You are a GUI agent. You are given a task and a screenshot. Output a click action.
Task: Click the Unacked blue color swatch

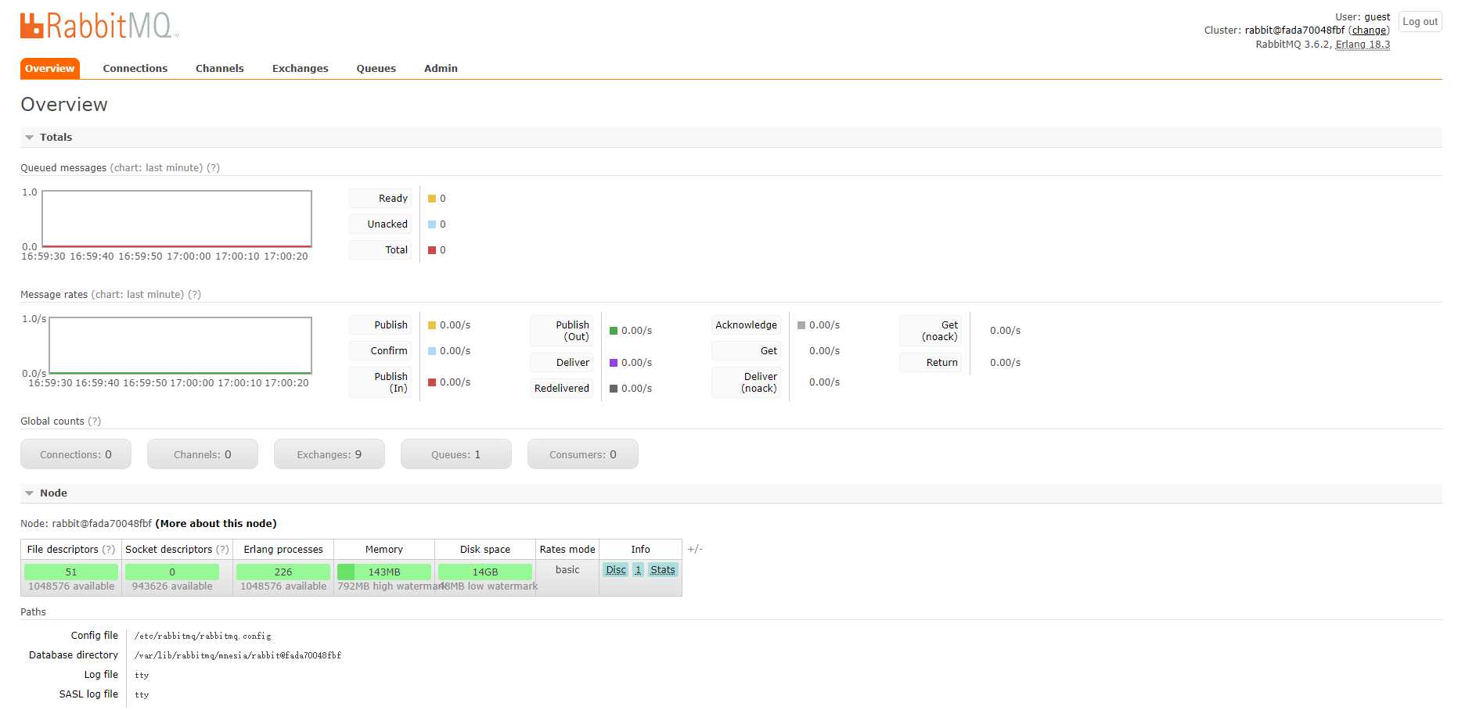(432, 224)
